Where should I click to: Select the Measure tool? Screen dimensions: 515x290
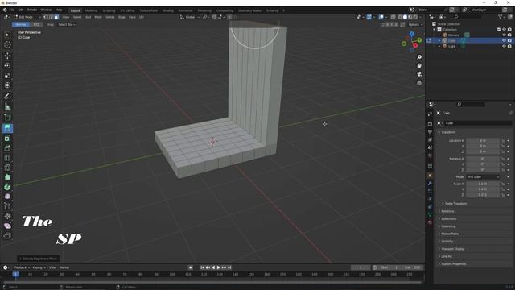tap(7, 106)
